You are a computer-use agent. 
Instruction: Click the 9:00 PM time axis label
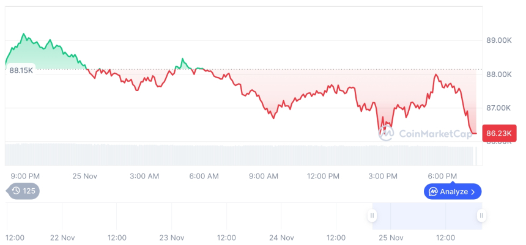point(25,176)
